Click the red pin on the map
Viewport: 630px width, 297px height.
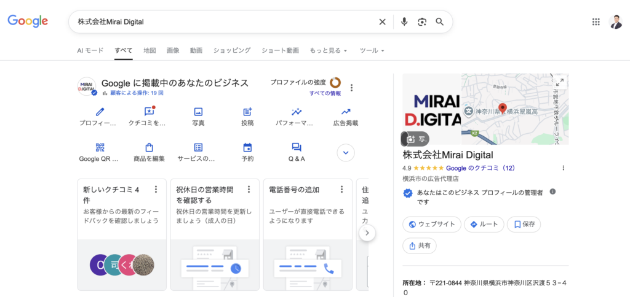click(503, 109)
